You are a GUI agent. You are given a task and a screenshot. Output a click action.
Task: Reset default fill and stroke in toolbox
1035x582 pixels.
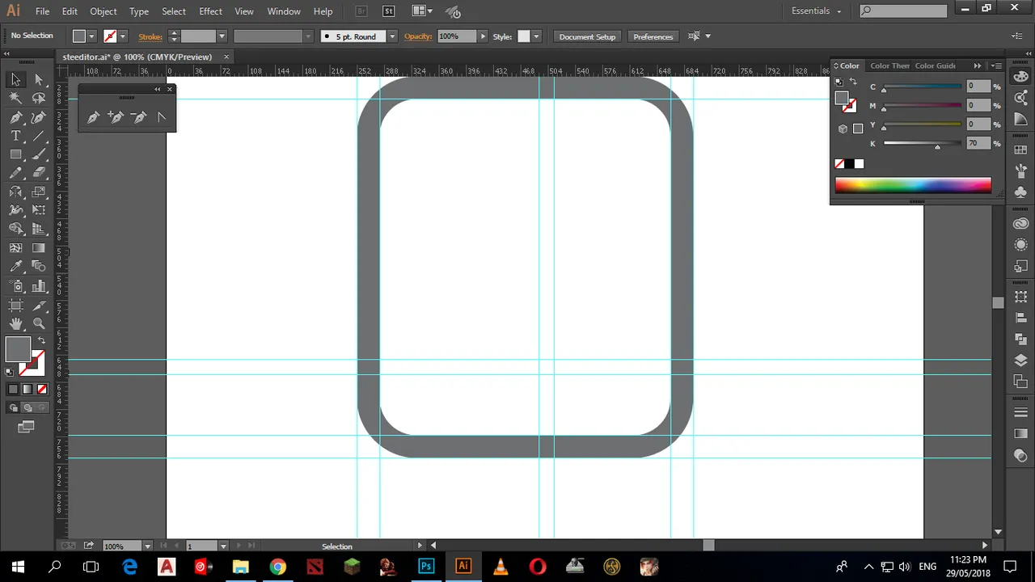(10, 372)
